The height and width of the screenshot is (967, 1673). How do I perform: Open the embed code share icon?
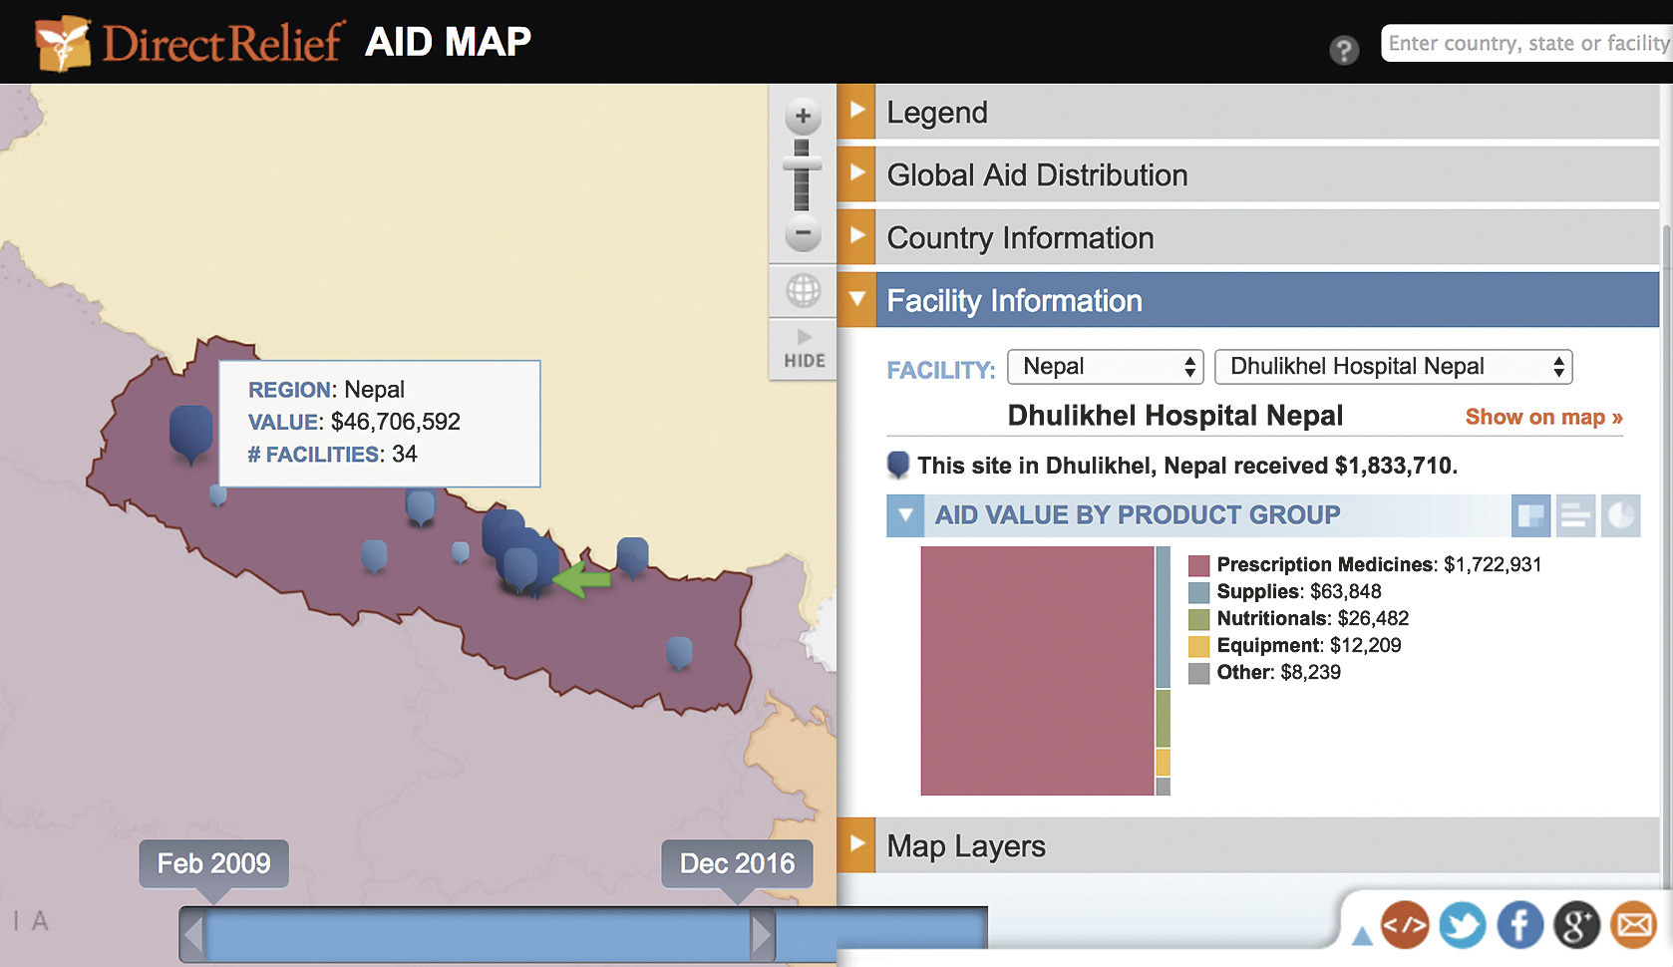1405,925
